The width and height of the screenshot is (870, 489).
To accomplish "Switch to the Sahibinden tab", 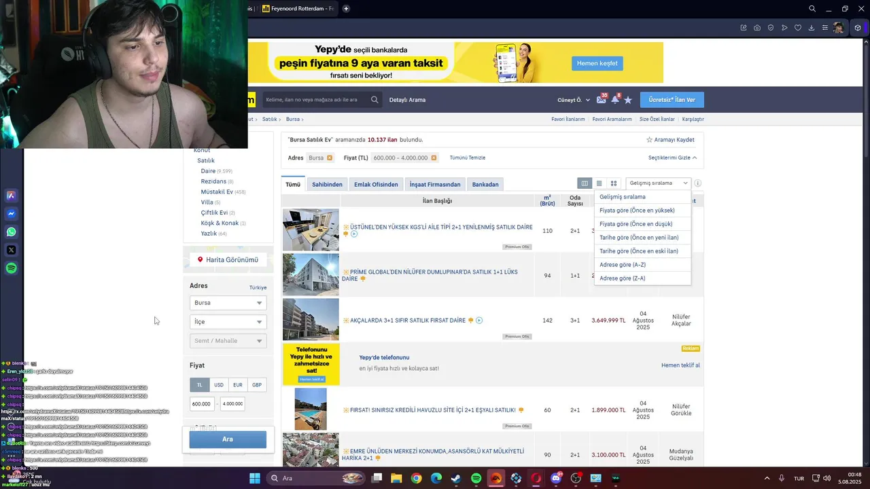I will click(327, 184).
